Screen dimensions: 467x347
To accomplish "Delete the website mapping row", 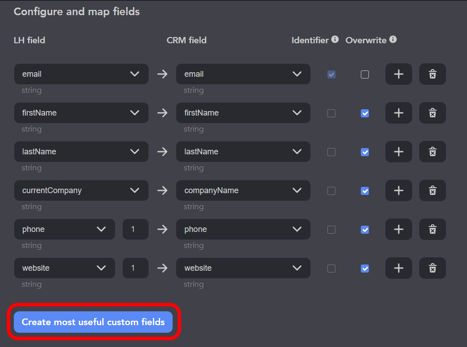I will [x=433, y=268].
